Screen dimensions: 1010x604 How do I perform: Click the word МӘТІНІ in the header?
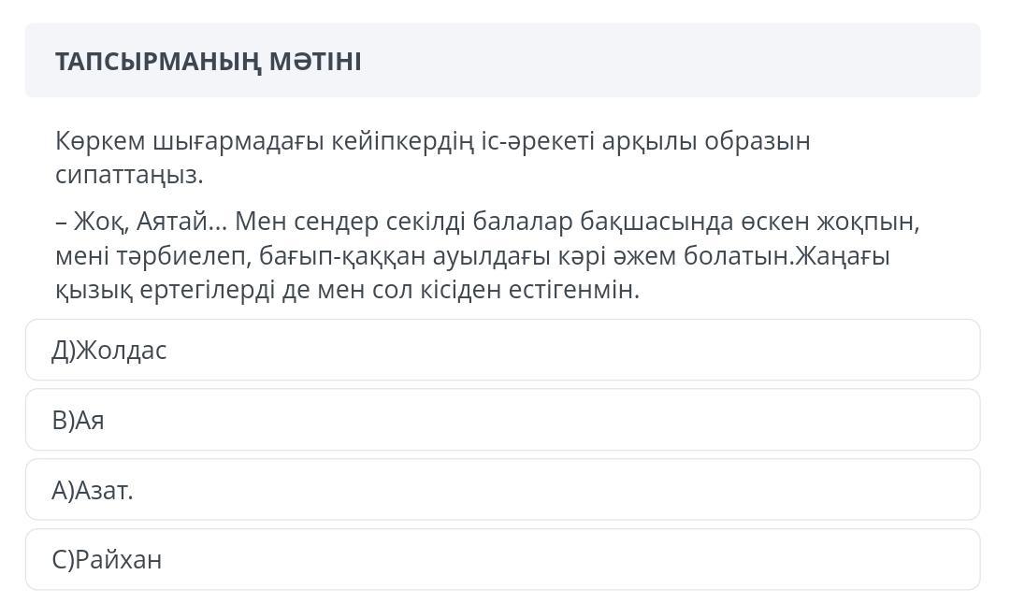(315, 61)
